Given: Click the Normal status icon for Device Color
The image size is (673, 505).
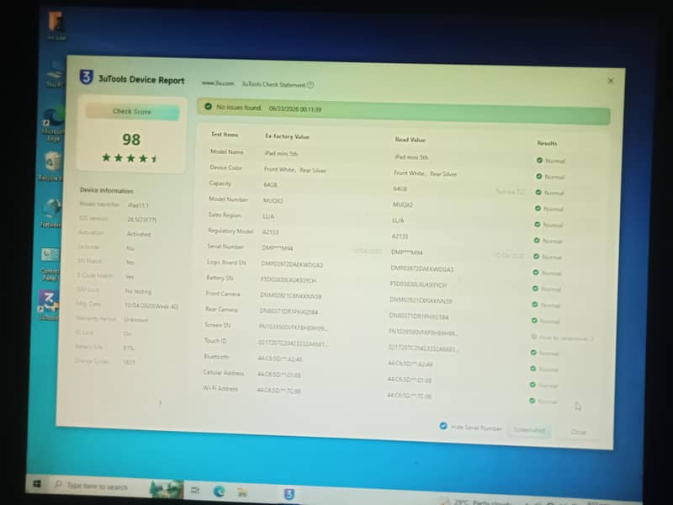Looking at the screenshot, I should point(538,177).
